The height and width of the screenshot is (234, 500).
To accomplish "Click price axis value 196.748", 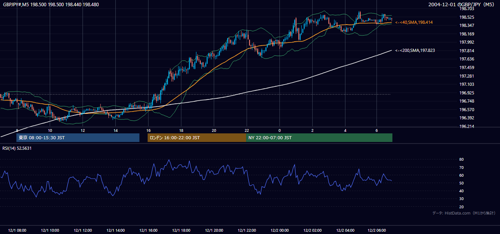I will [x=467, y=101].
